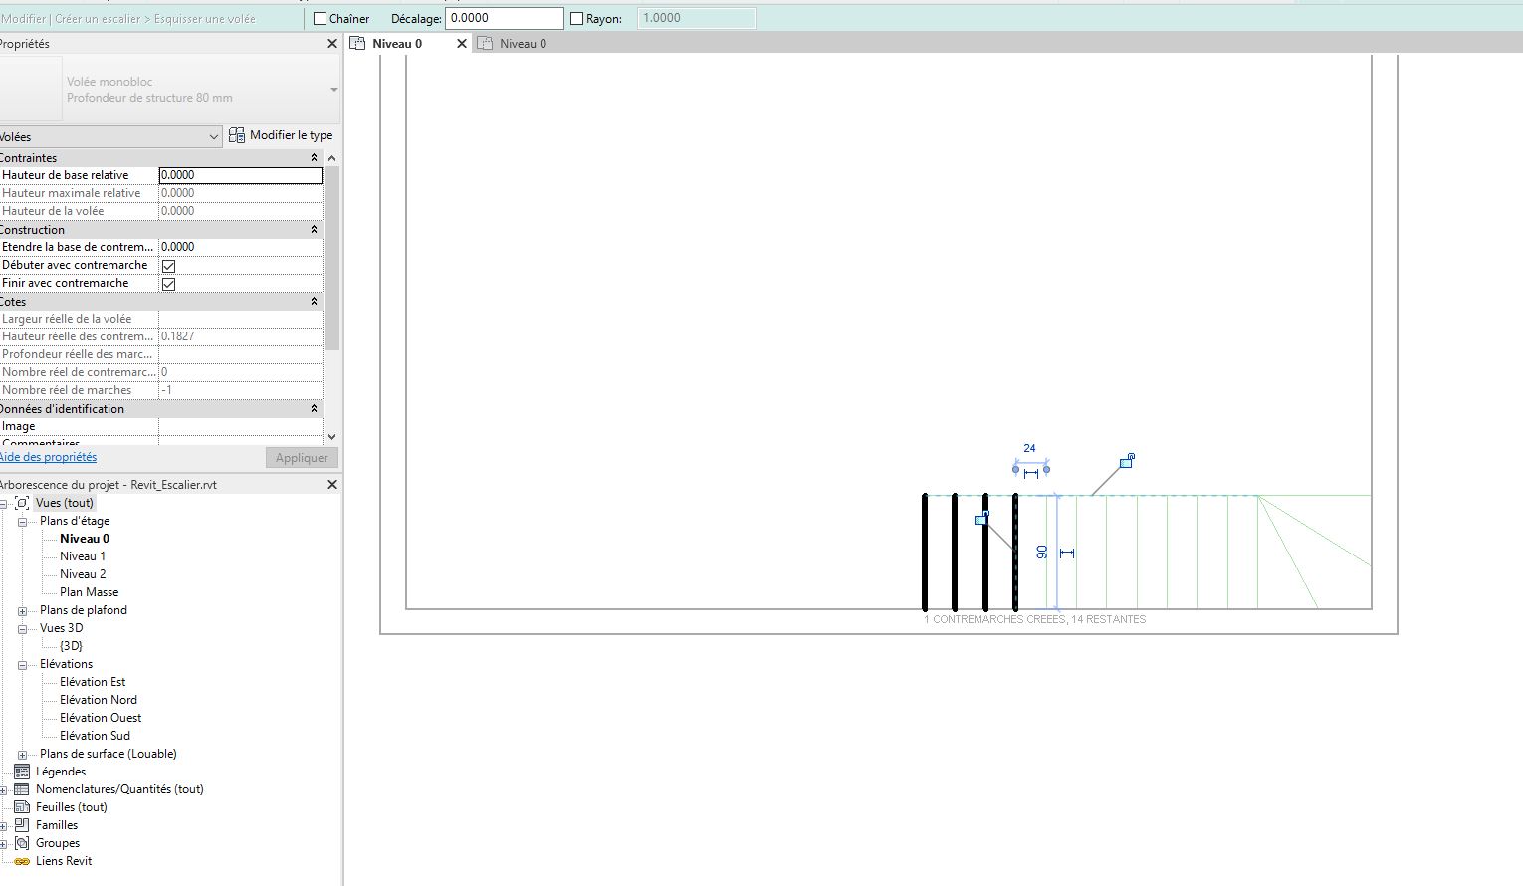Click the Liens Revit chain link icon
The image size is (1523, 886).
tap(22, 861)
